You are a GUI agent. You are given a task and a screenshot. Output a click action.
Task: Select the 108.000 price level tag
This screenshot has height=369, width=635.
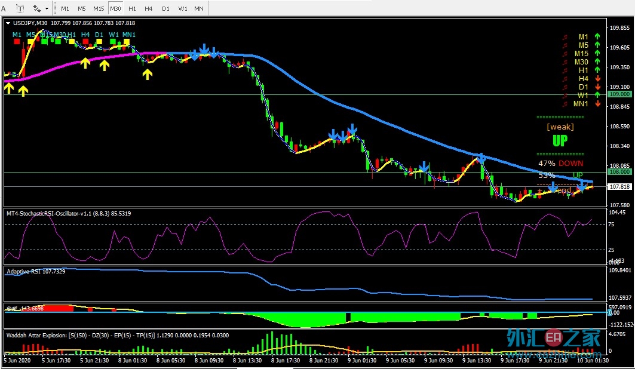[x=620, y=171]
